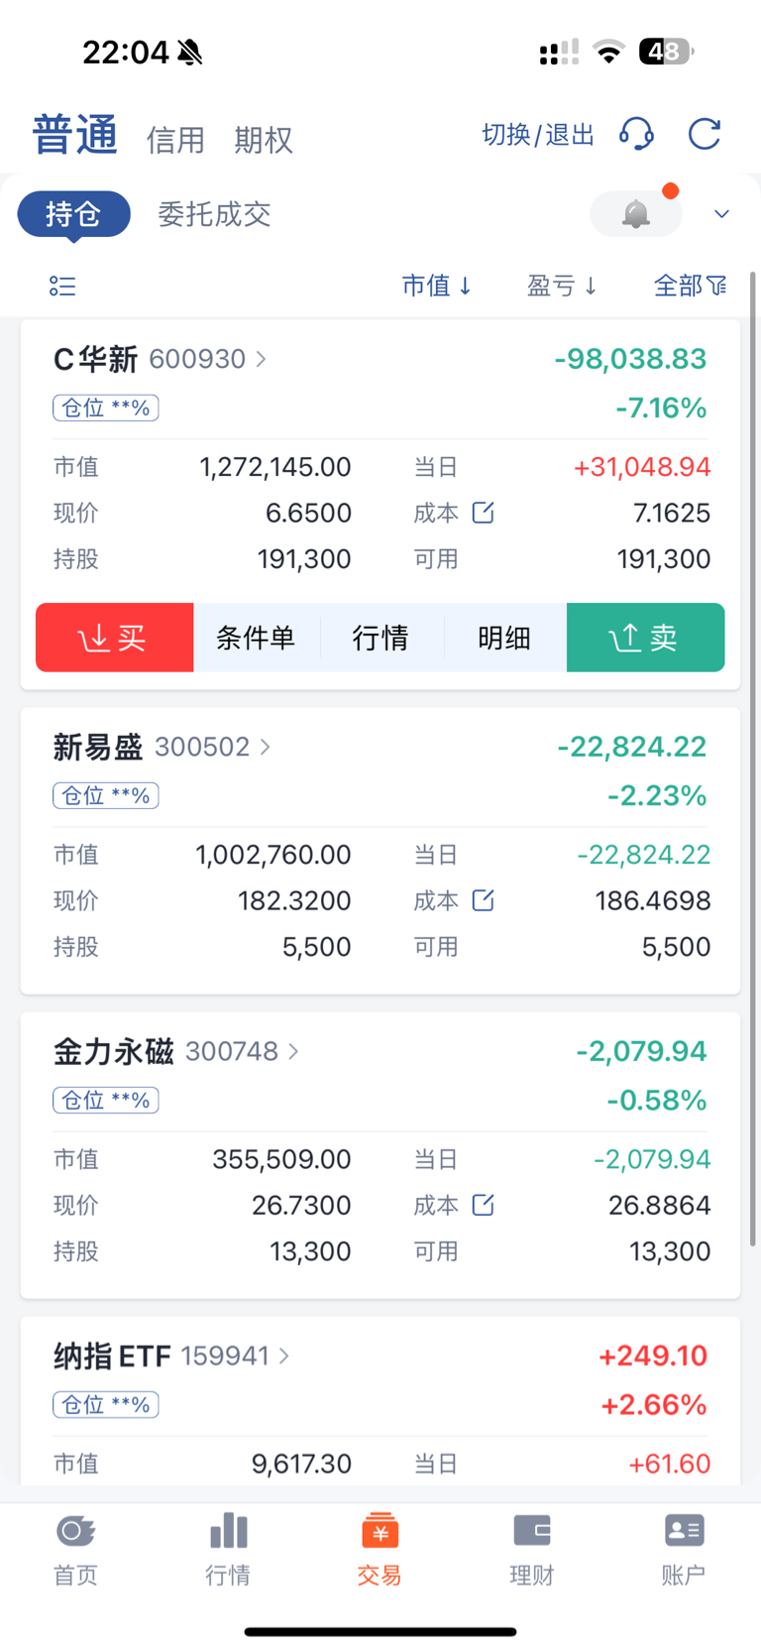This screenshot has width=761, height=1651.
Task: Switch to the 信用 credit tab
Action: (175, 141)
